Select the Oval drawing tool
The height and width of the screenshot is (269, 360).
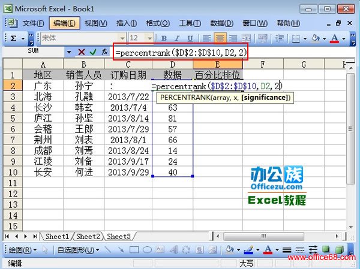click(147, 250)
